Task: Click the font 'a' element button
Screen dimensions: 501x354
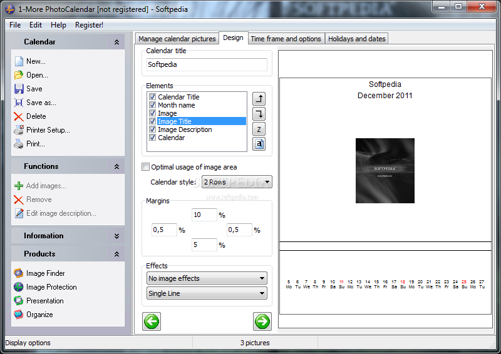Action: click(259, 144)
